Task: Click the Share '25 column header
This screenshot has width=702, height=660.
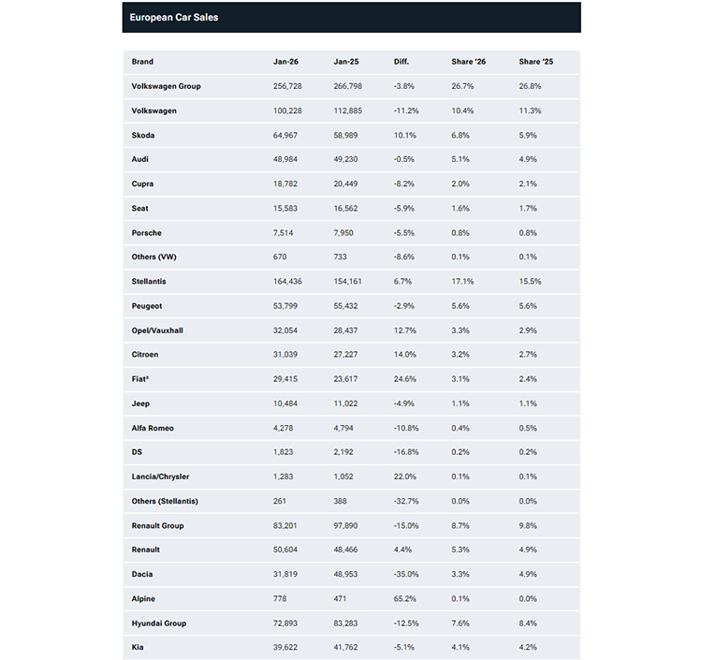Action: click(534, 62)
